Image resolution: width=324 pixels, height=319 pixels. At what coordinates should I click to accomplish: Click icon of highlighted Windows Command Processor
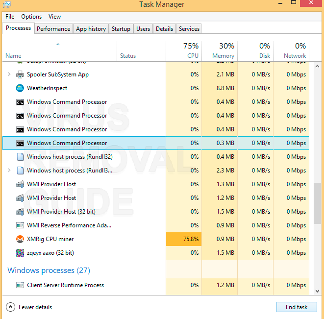[20, 143]
